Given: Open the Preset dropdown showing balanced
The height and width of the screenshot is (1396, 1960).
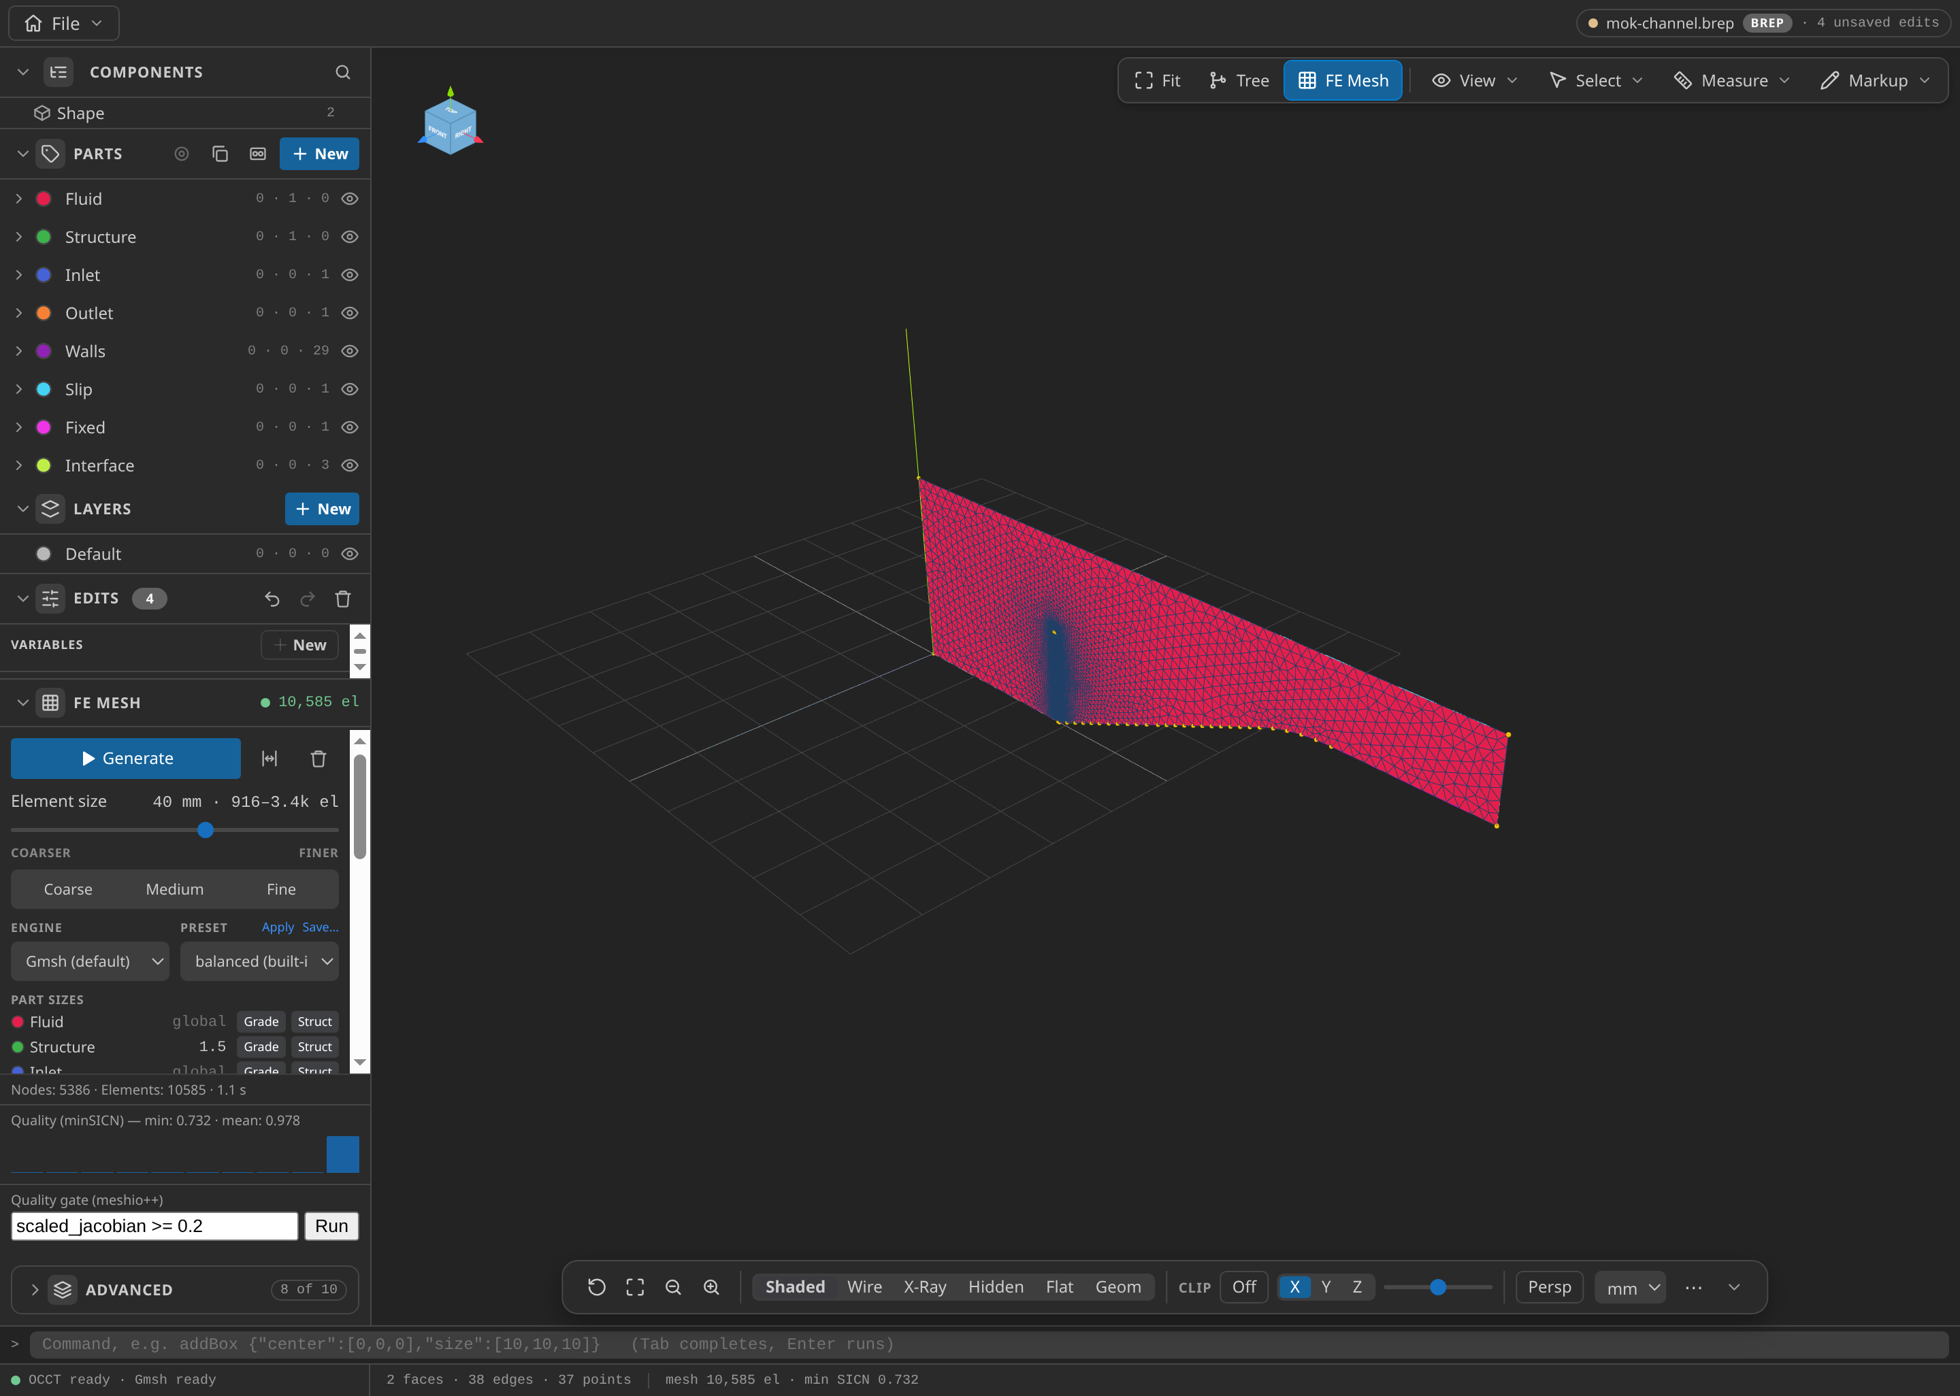Looking at the screenshot, I should point(259,961).
